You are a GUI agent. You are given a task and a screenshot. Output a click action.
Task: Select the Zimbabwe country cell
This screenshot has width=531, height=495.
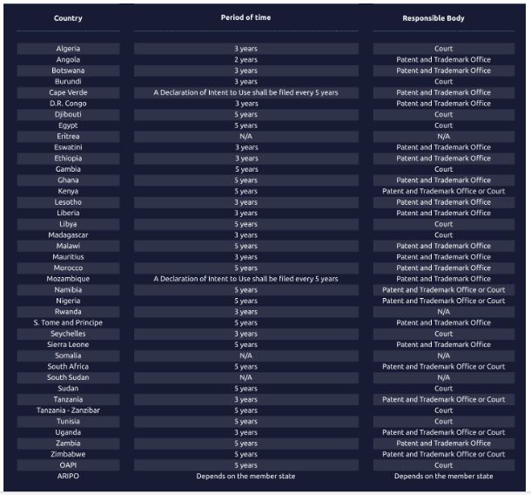(68, 454)
